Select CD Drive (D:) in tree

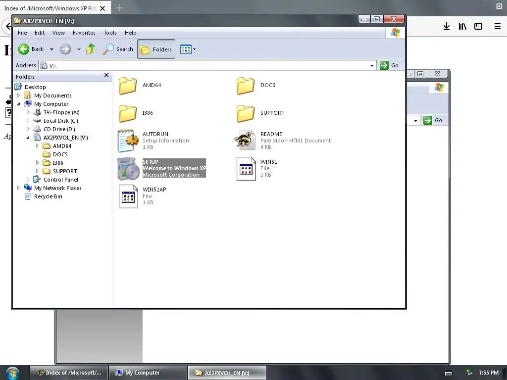pos(59,129)
